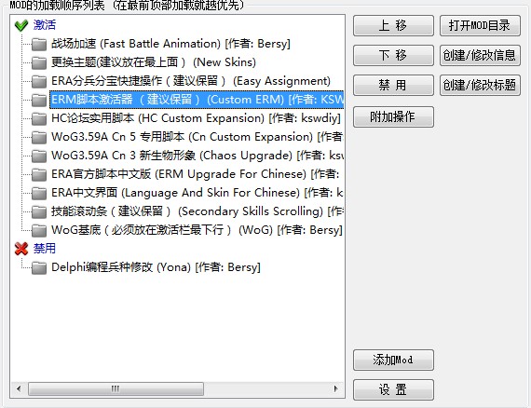The width and height of the screenshot is (531, 408).
Task: Click folder icon of ERM脚本激活器 Custom ERM
Action: 39,100
